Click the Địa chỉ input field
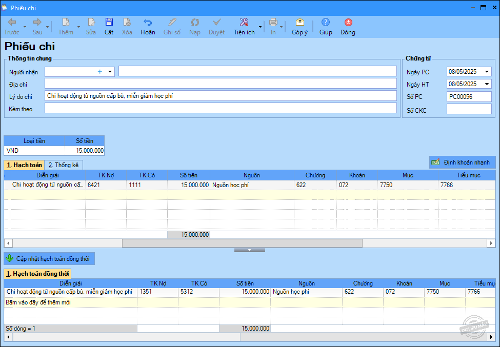500x347 pixels. pyautogui.click(x=221, y=84)
